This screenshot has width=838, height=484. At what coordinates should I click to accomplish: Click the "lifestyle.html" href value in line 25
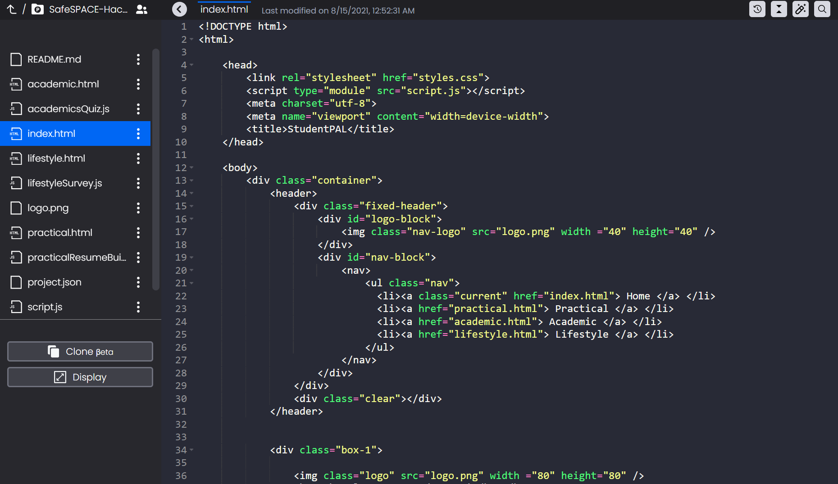click(496, 335)
